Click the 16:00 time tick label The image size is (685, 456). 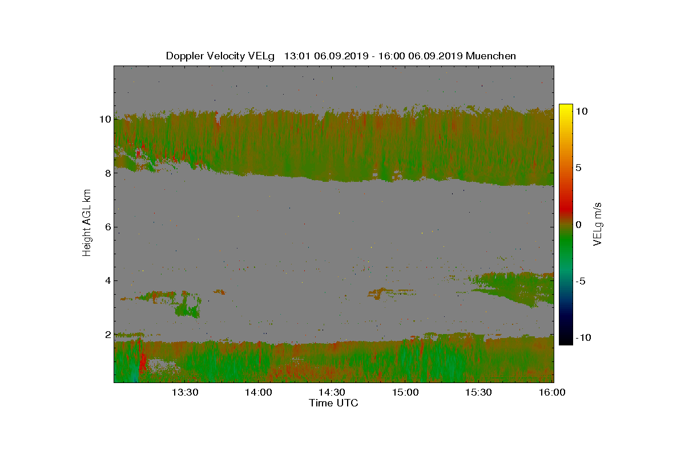[x=552, y=392]
